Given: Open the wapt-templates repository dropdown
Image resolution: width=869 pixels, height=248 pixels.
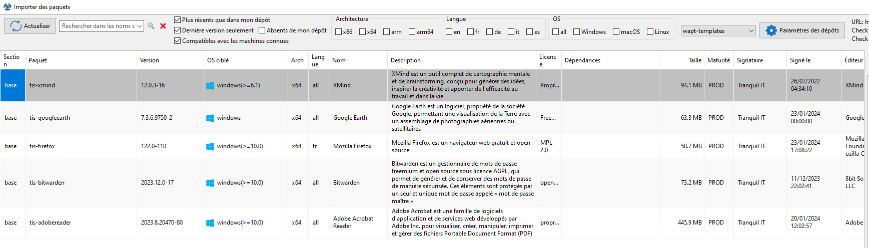Looking at the screenshot, I should pos(718,31).
